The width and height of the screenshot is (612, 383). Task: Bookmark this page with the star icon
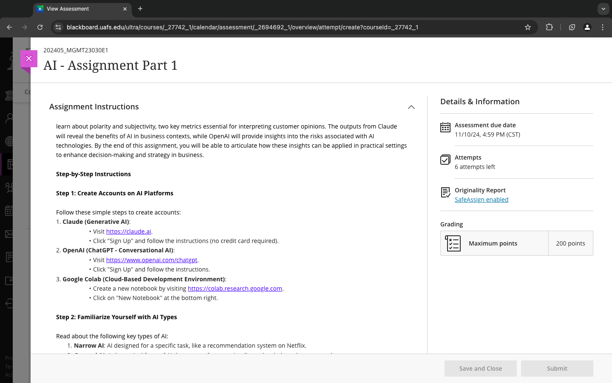[x=528, y=27]
